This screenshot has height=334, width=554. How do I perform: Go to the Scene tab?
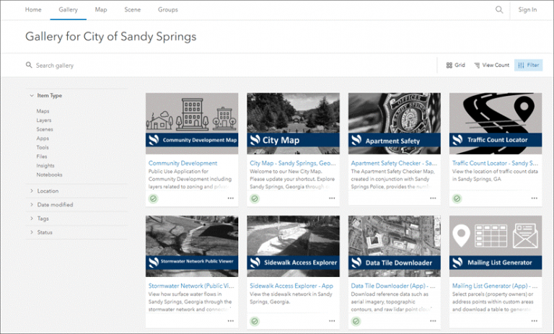[x=133, y=9]
